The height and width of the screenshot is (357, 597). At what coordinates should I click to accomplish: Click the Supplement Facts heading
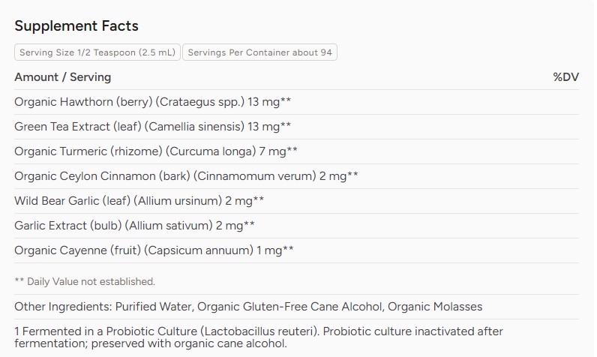[x=76, y=26]
